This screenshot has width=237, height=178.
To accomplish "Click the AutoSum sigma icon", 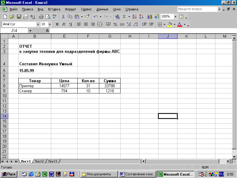I will pyautogui.click(x=124, y=17).
